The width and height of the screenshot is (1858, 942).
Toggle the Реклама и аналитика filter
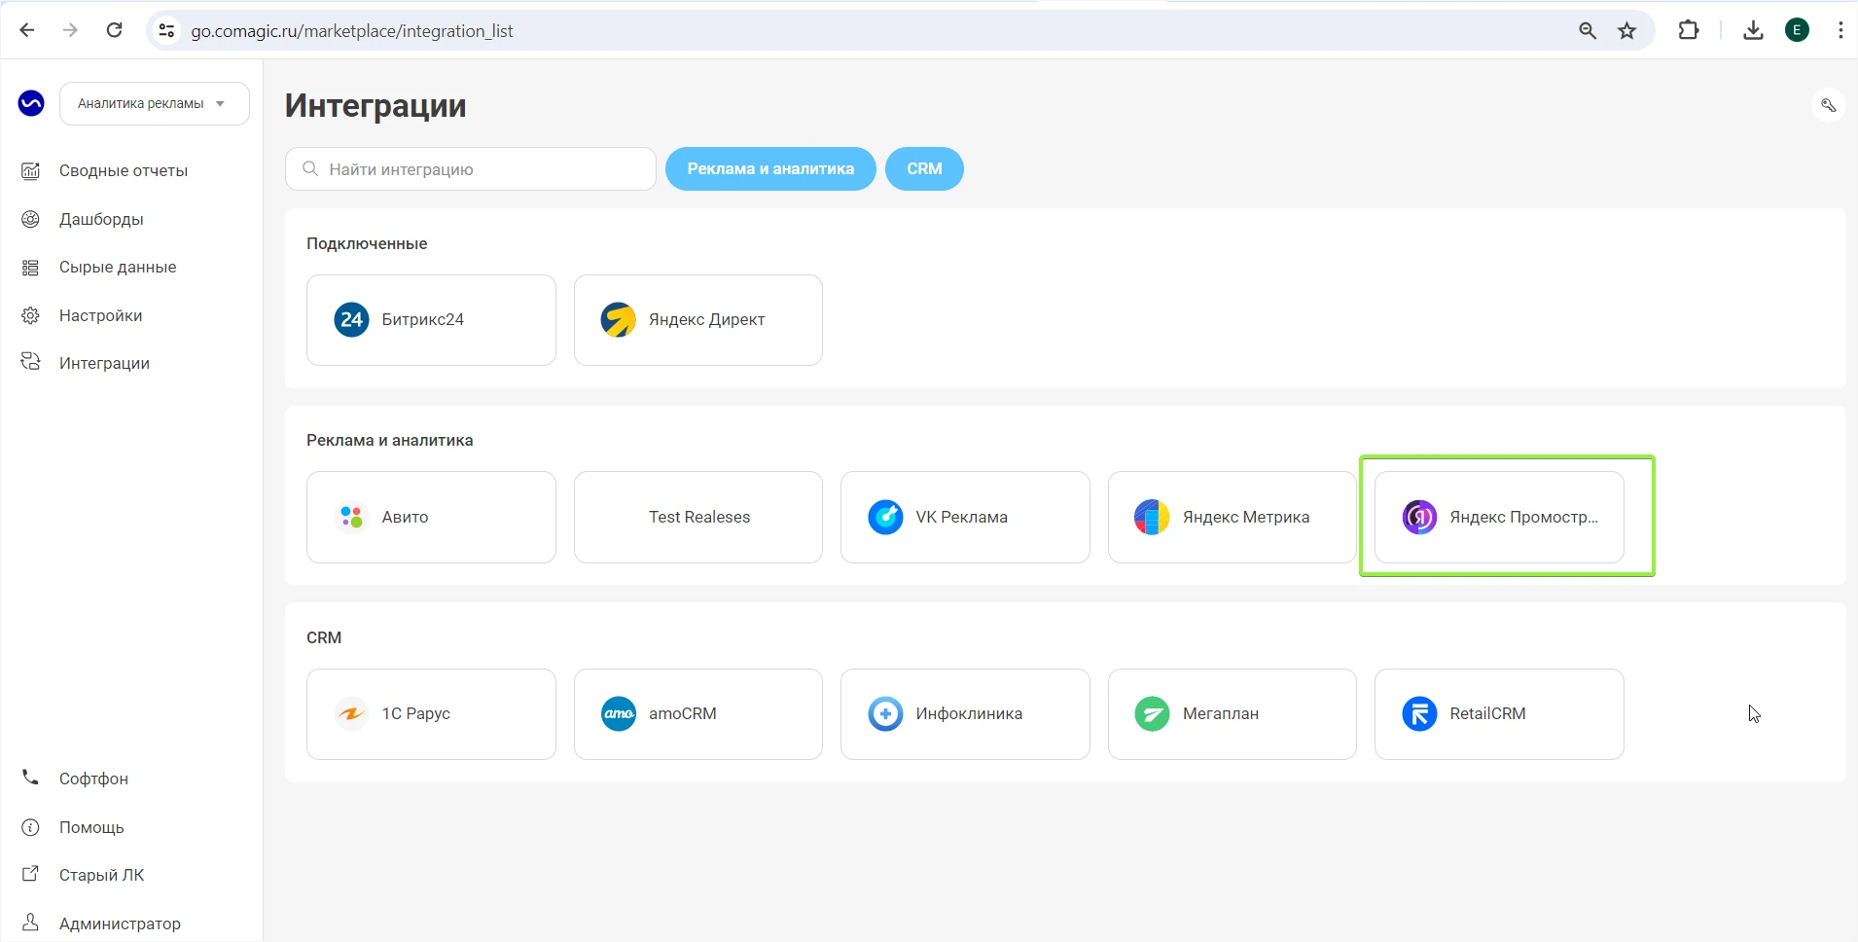click(770, 169)
